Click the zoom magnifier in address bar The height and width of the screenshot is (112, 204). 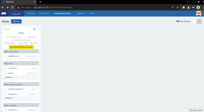(173, 7)
